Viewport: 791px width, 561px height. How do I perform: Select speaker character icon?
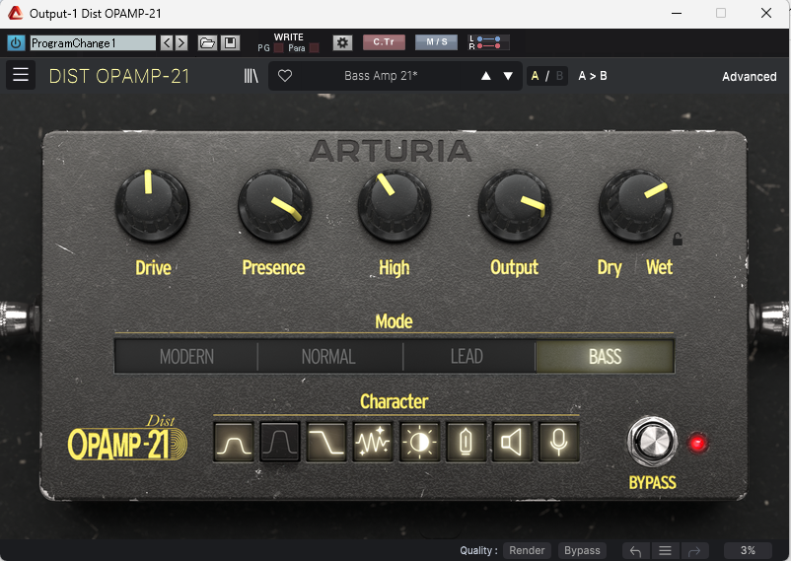pyautogui.click(x=512, y=443)
